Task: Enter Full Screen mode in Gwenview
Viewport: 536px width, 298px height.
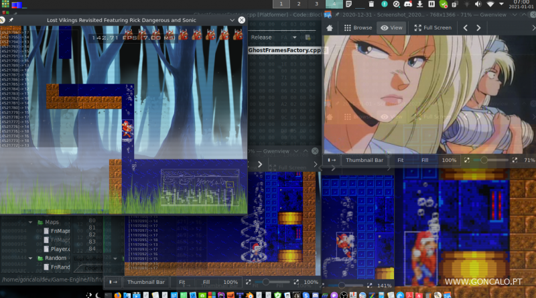Action: 433,28
